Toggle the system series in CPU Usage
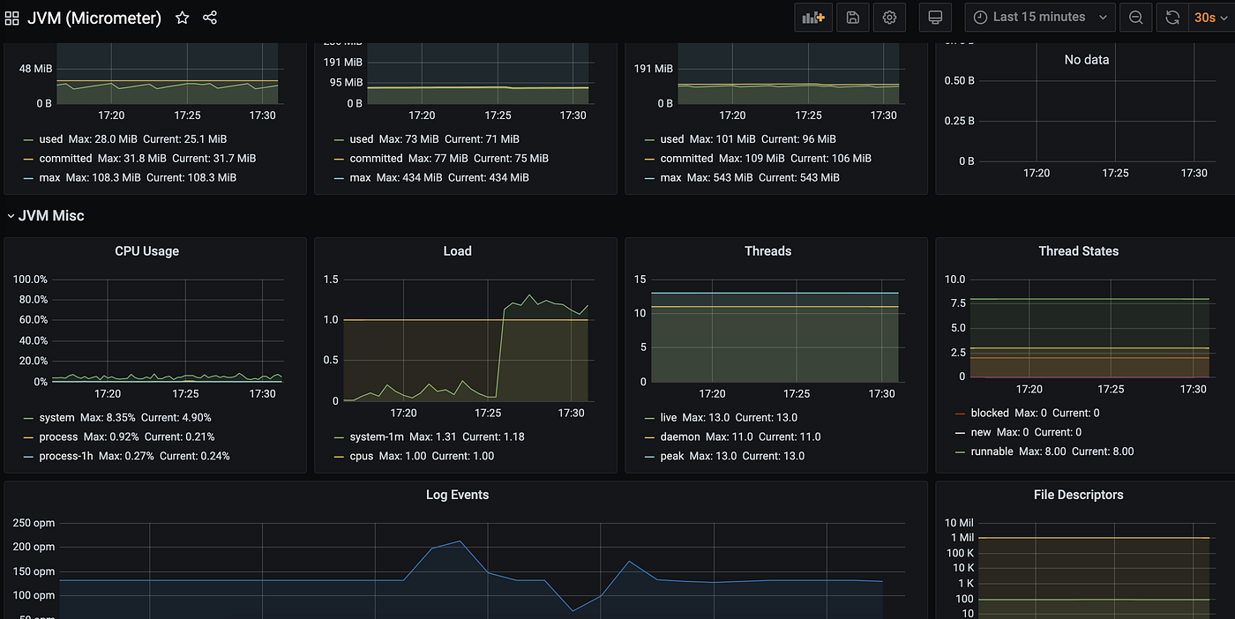 [56, 417]
